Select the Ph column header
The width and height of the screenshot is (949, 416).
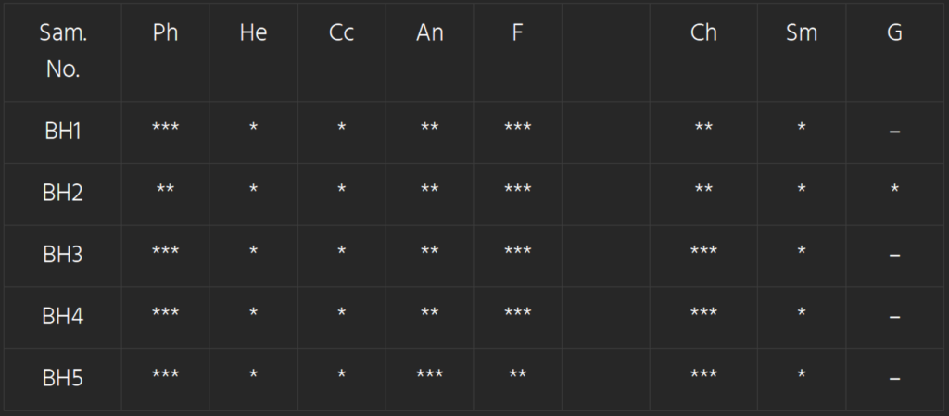click(x=165, y=32)
